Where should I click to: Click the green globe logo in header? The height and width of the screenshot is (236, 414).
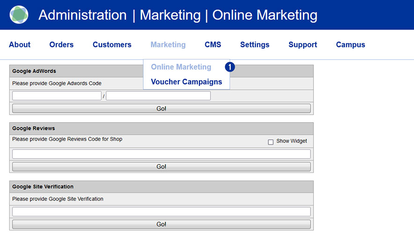19,15
